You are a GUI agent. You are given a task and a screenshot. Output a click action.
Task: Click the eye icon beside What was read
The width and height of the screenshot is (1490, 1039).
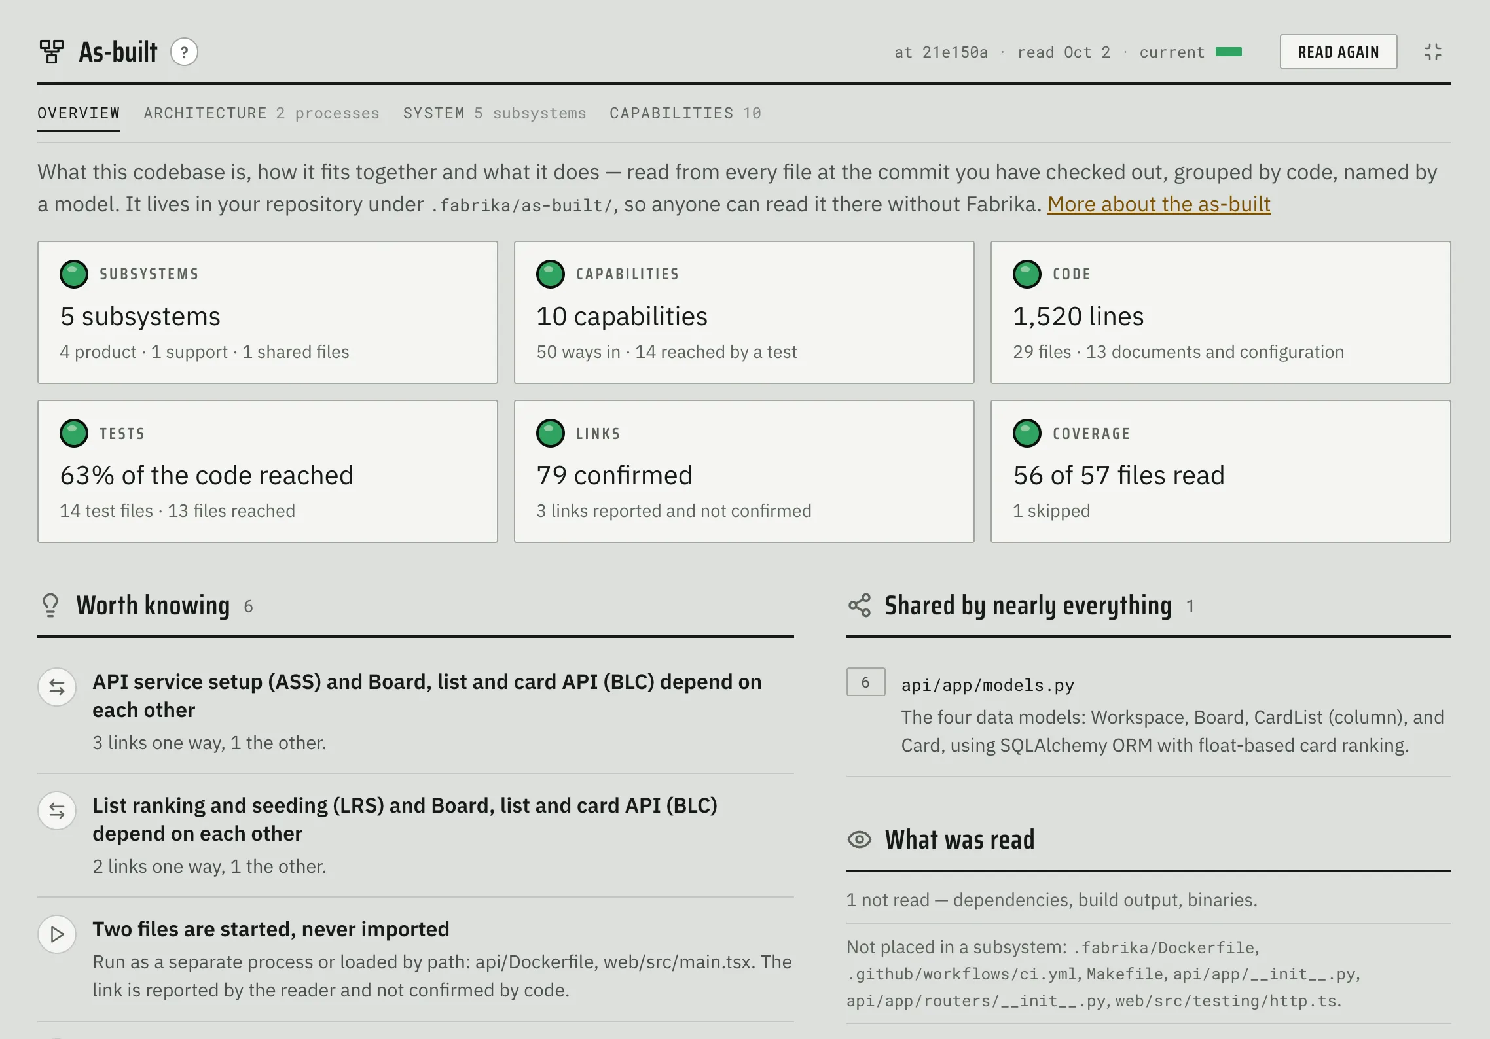coord(860,839)
